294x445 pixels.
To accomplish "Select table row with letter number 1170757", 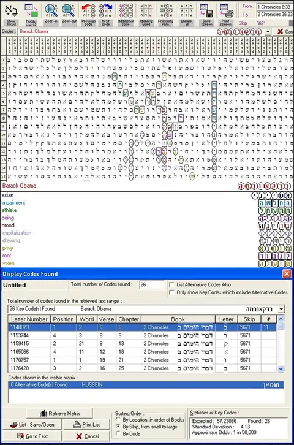I will point(142,360).
